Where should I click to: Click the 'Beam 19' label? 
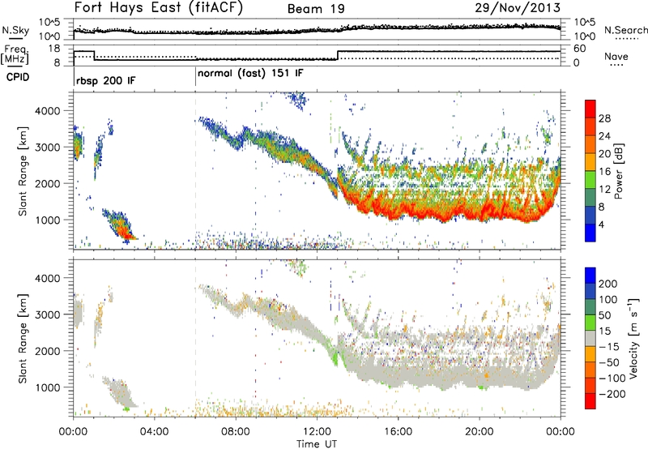click(316, 9)
